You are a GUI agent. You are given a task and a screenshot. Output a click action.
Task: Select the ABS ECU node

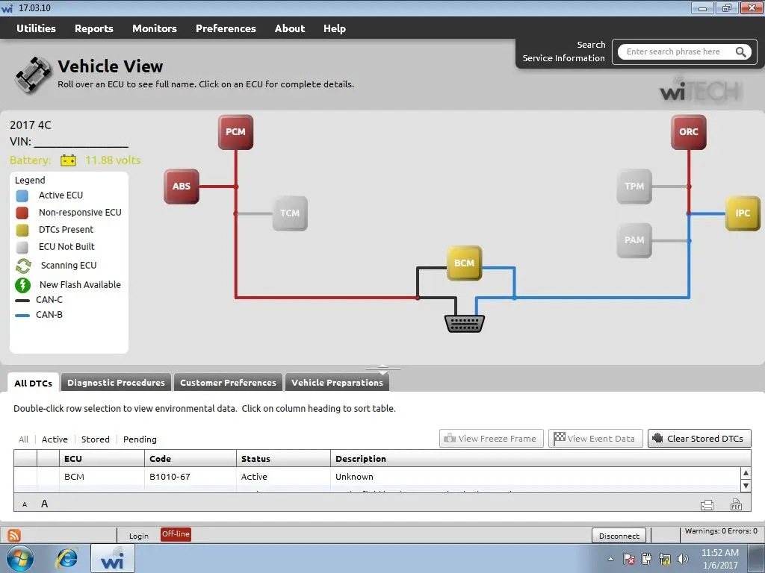(182, 186)
